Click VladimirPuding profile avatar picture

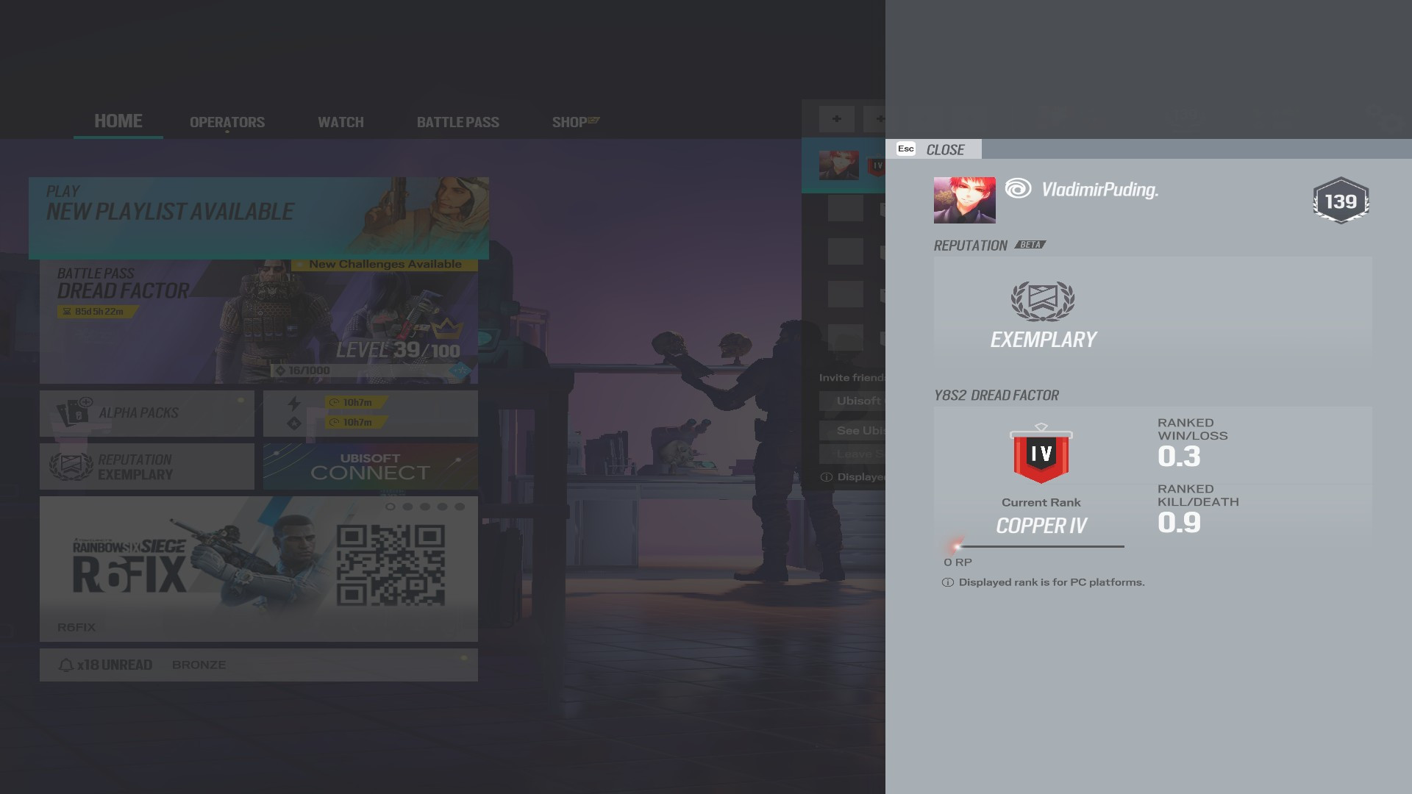(964, 200)
